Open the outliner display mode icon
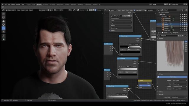This screenshot has width=189, height=106. click(x=163, y=10)
